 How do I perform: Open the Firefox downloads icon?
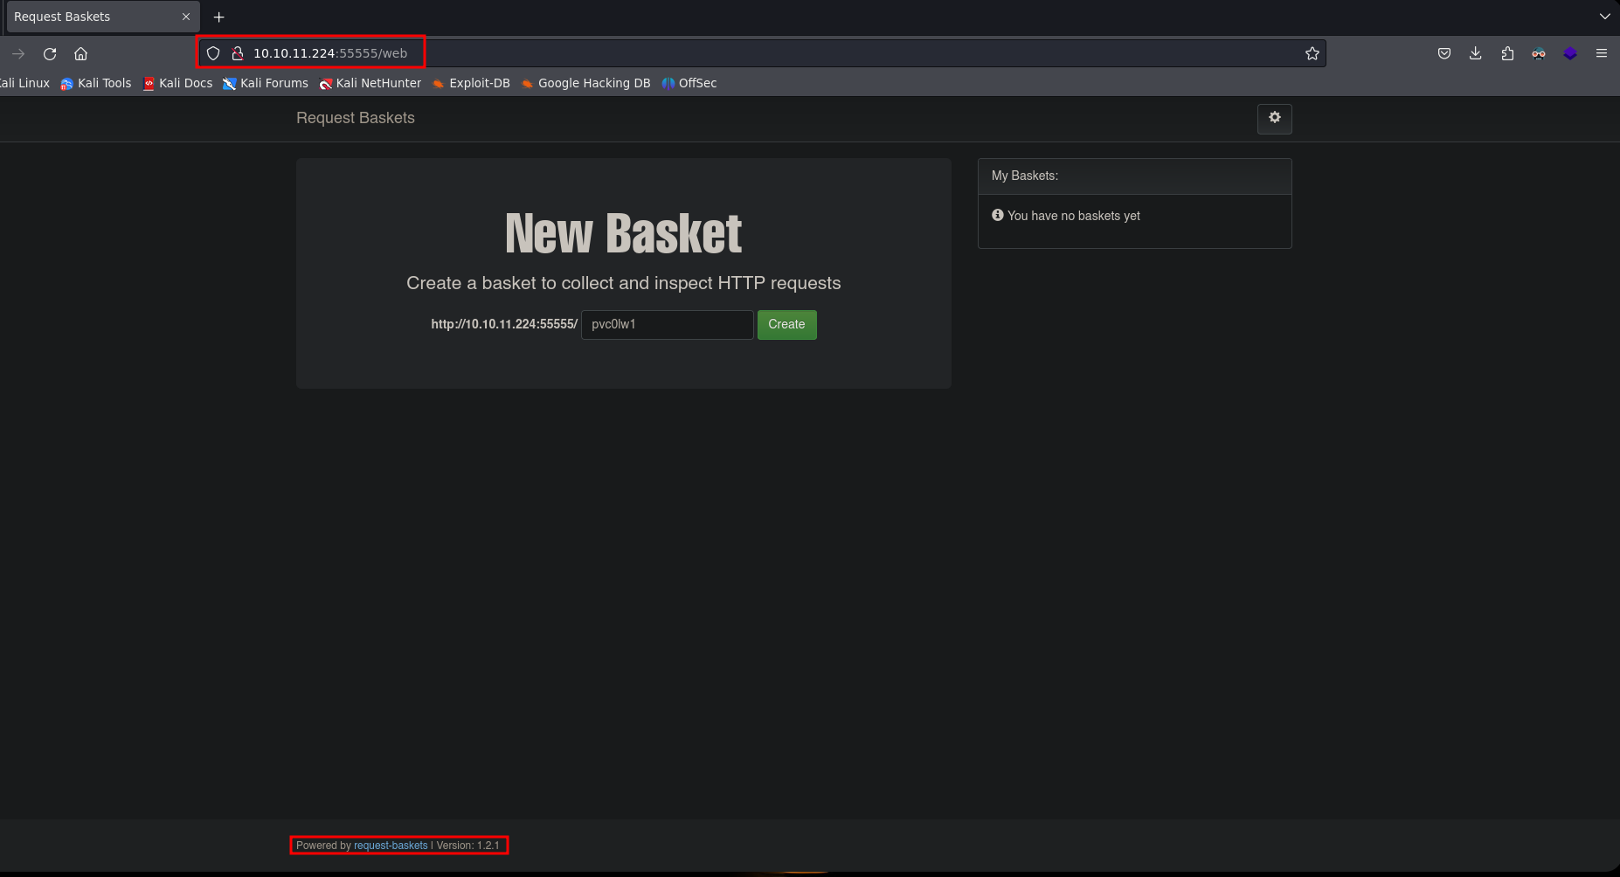click(1475, 54)
